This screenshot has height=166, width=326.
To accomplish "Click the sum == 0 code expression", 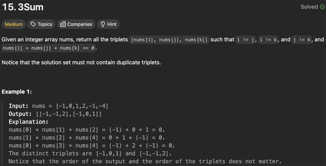I will coord(49,48).
